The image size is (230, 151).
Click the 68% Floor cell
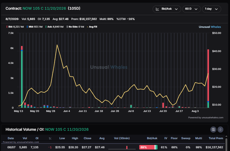click(174, 147)
